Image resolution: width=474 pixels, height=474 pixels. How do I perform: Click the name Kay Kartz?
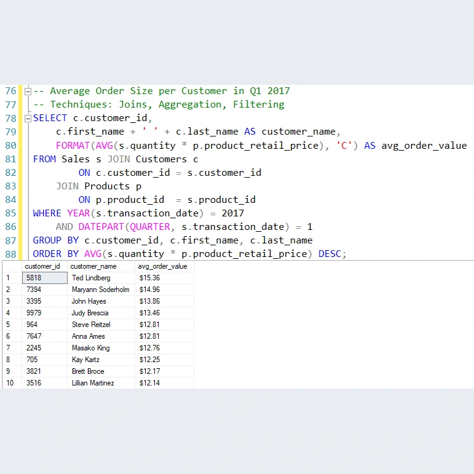tap(85, 360)
